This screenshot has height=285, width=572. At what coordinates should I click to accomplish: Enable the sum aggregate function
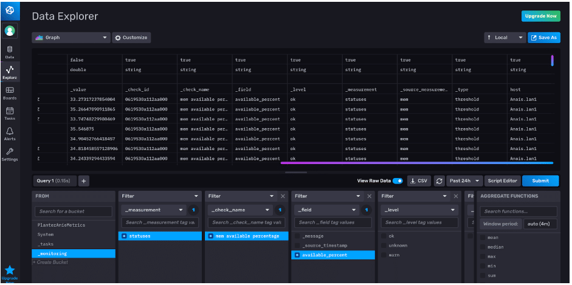pos(483,275)
